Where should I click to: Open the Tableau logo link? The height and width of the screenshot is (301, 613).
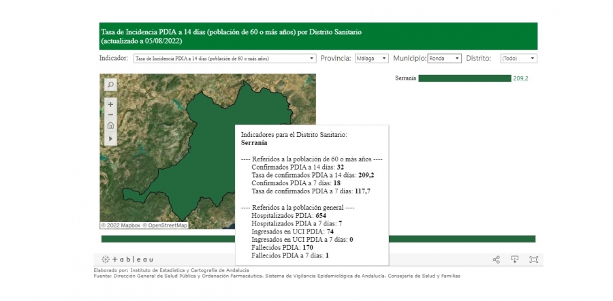point(127,259)
